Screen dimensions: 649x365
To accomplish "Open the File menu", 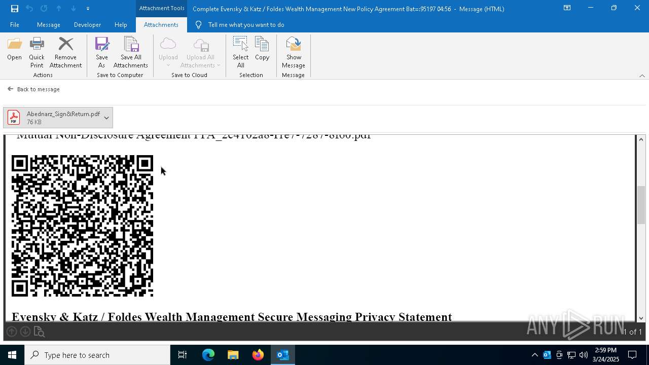I will 15,25.
